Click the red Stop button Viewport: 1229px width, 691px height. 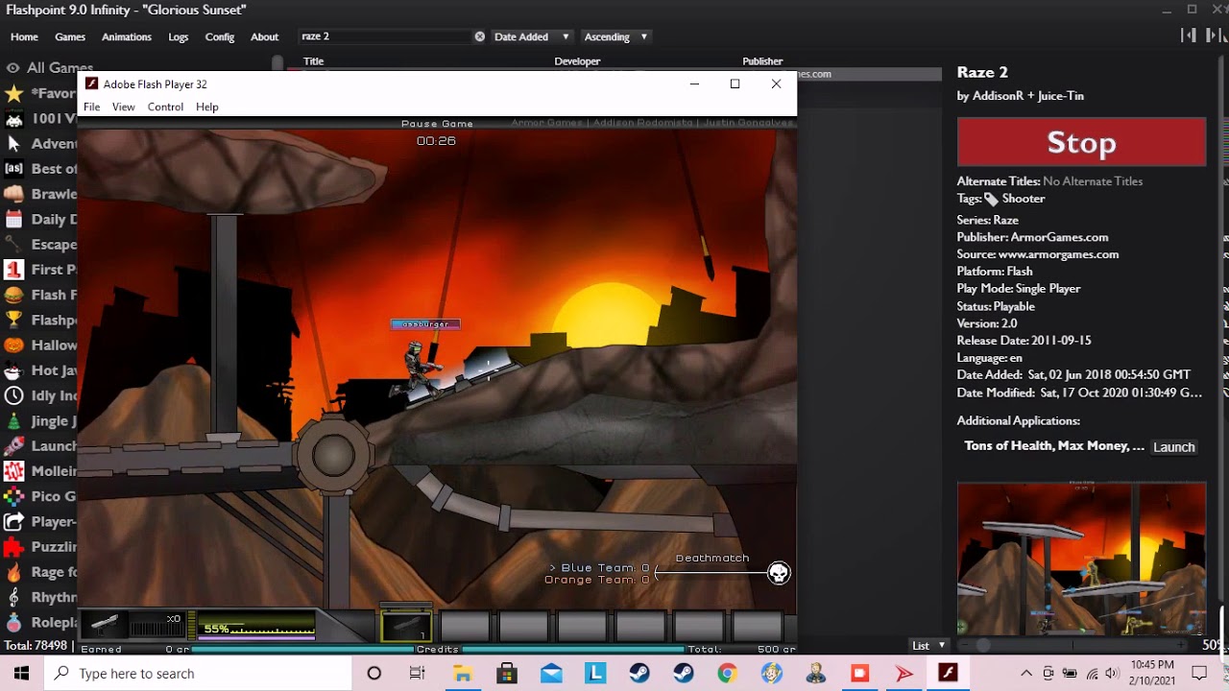pyautogui.click(x=1081, y=143)
